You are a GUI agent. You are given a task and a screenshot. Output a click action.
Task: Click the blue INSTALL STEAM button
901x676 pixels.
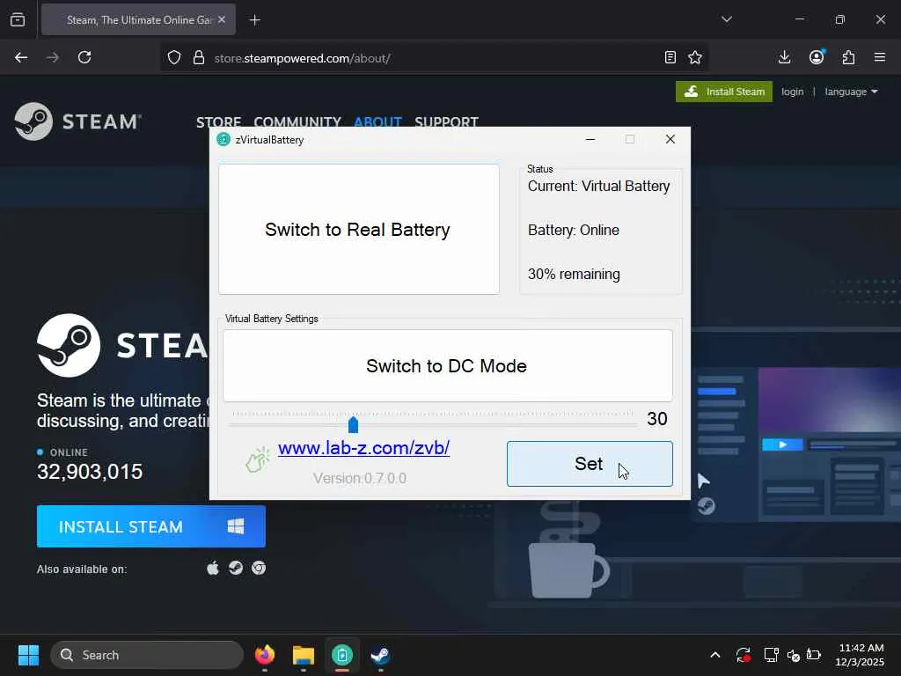coord(151,526)
